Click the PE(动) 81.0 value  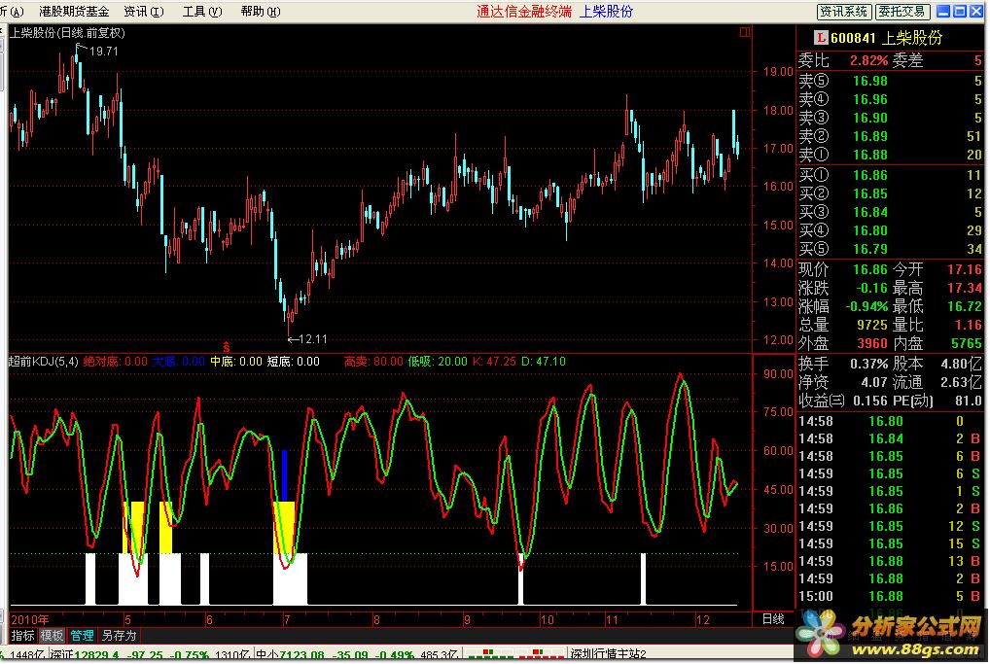click(x=968, y=401)
